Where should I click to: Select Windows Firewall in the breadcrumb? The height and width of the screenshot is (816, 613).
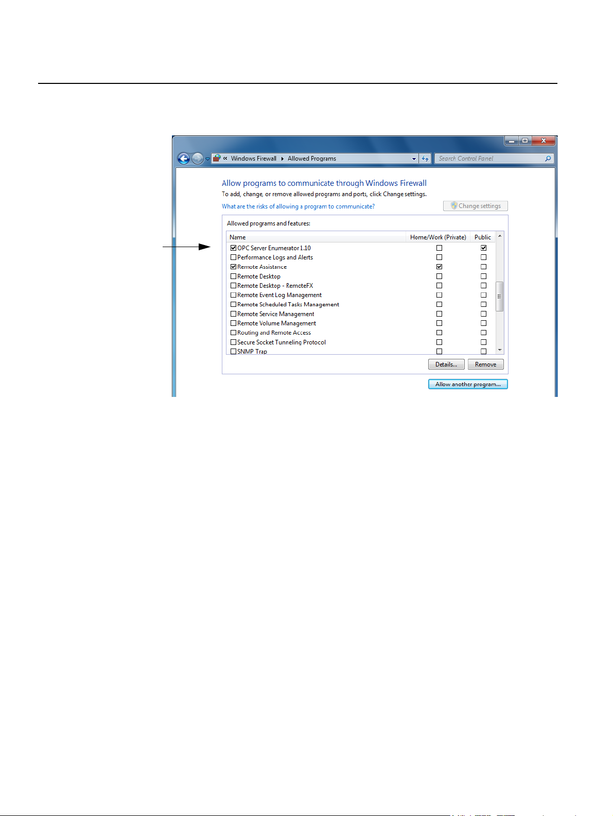(254, 159)
